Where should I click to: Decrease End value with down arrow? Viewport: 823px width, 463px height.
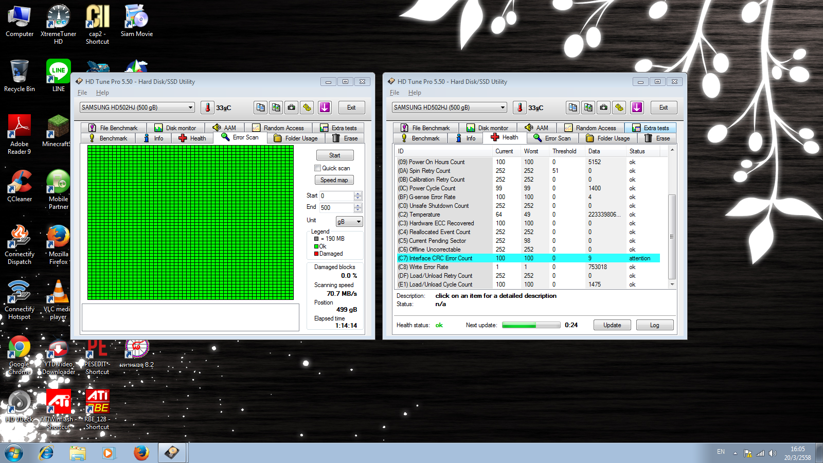point(358,210)
